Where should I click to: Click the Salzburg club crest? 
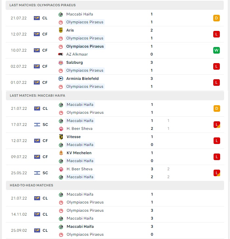point(61,62)
